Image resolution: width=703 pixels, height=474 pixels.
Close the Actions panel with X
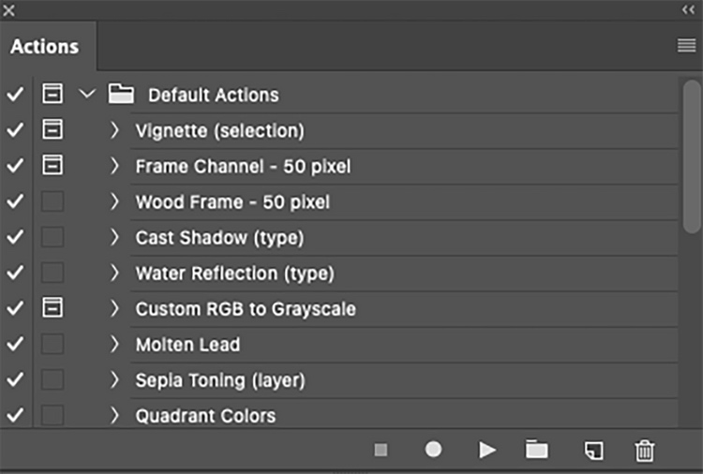coord(10,9)
